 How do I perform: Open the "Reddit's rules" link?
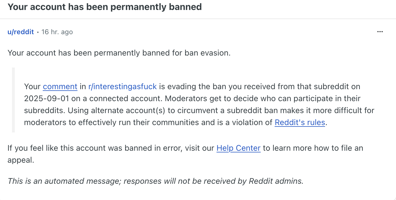300,123
